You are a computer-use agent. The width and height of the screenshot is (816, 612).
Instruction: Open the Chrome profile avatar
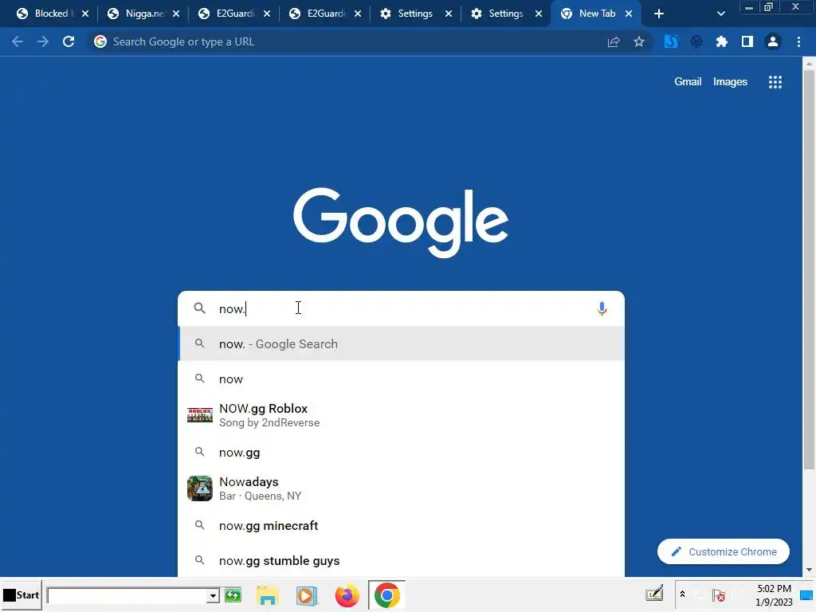pos(773,41)
